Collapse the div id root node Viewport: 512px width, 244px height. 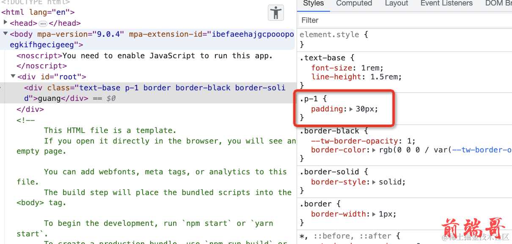[x=13, y=77]
